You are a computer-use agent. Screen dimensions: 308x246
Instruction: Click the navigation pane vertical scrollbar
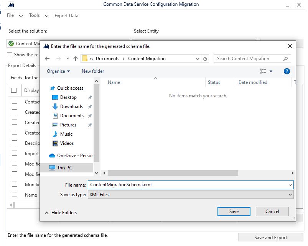pos(96,123)
